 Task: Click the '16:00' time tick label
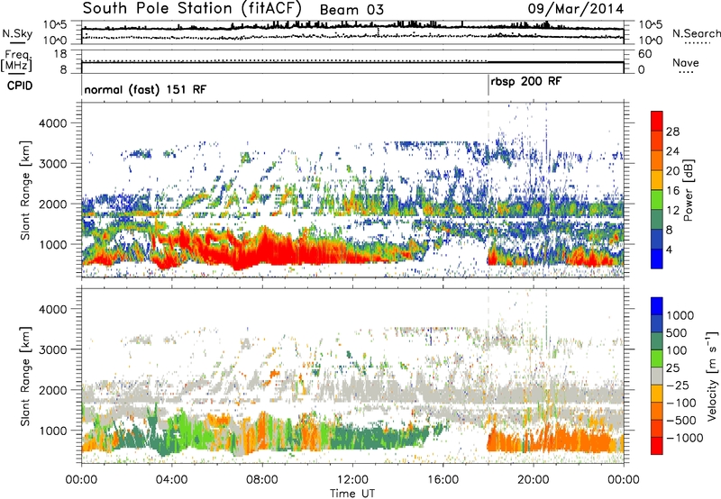[x=443, y=480]
